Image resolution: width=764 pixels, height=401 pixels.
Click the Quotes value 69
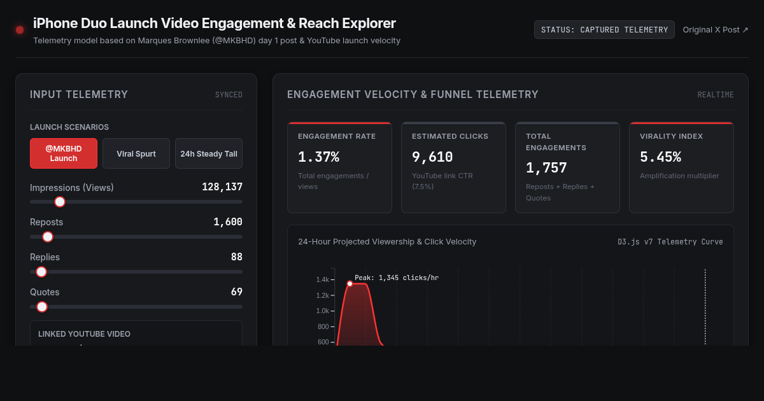click(x=237, y=292)
